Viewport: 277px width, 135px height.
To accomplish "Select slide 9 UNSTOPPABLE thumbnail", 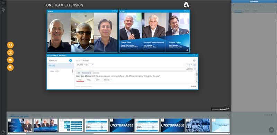I will (173, 125).
